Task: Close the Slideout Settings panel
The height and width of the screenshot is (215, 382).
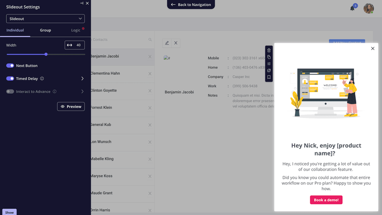Action: (87, 3)
